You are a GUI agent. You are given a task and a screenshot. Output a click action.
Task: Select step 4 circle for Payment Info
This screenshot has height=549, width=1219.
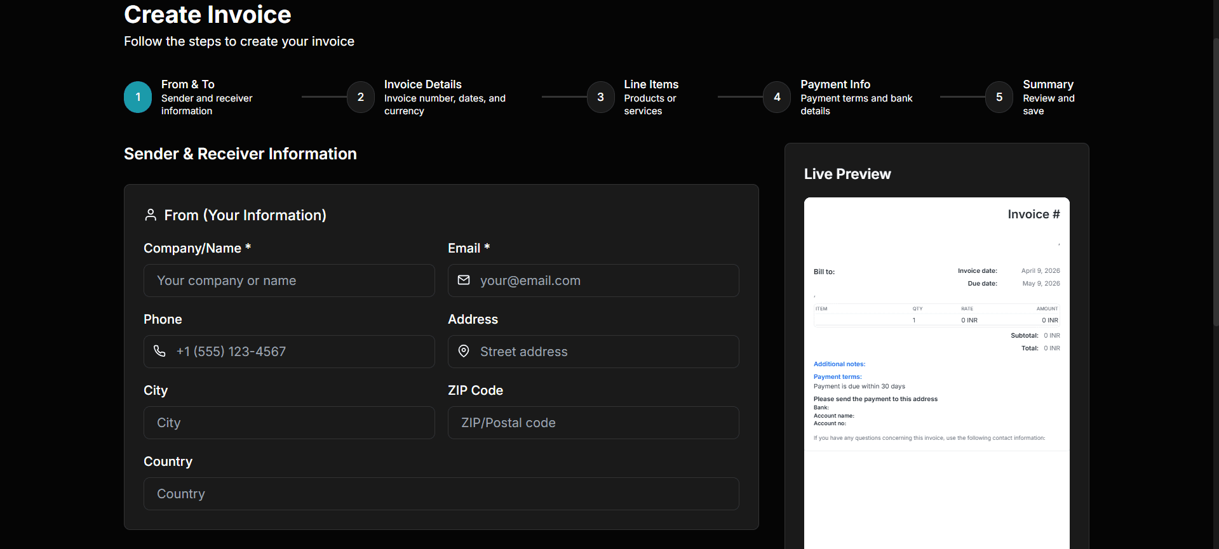pyautogui.click(x=777, y=97)
